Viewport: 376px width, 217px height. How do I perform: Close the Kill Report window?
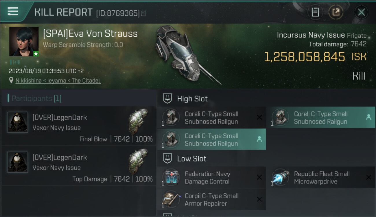[x=361, y=12]
